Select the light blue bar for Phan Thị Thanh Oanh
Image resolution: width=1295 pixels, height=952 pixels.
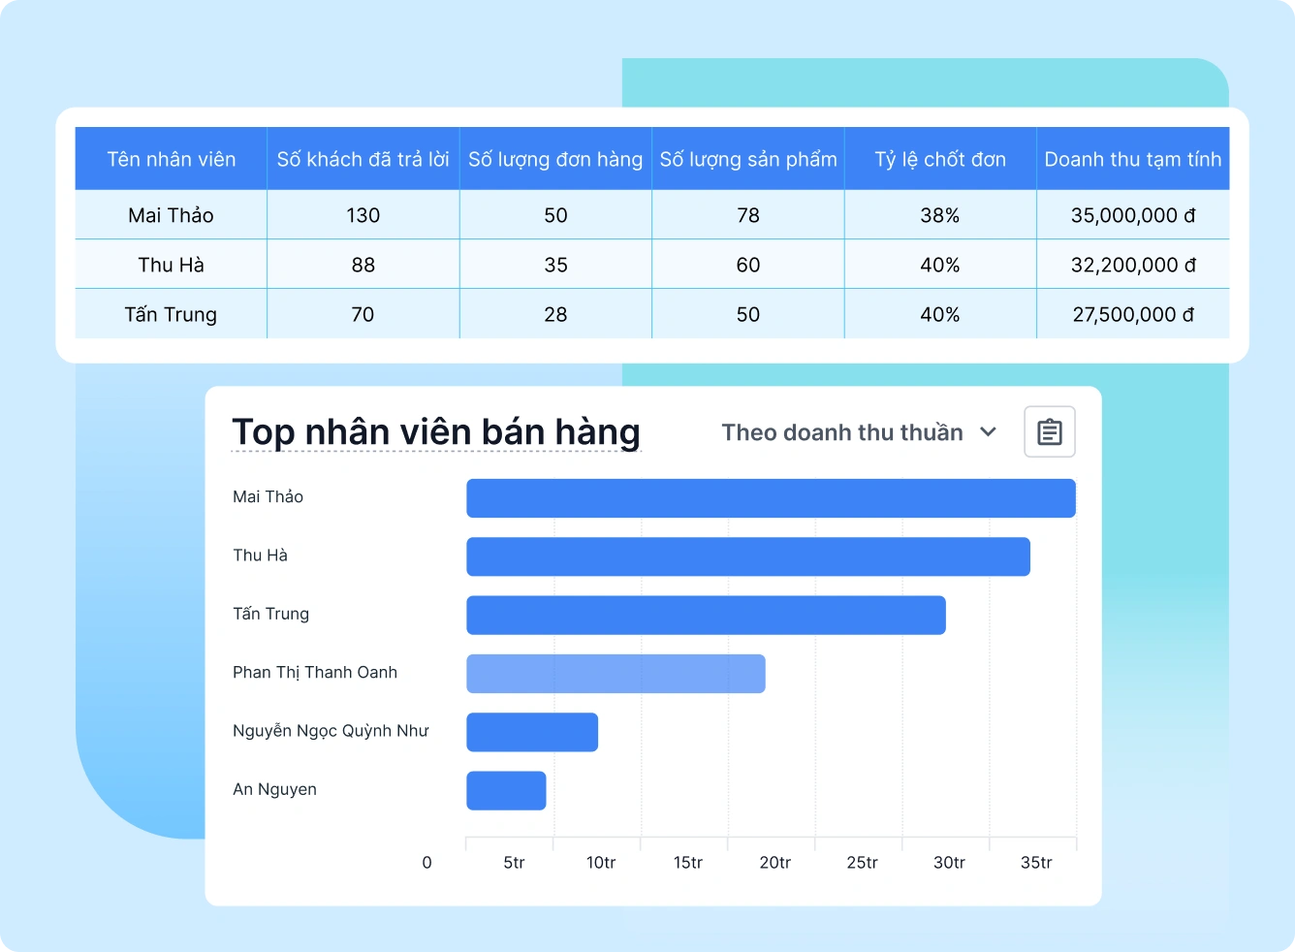click(x=616, y=673)
